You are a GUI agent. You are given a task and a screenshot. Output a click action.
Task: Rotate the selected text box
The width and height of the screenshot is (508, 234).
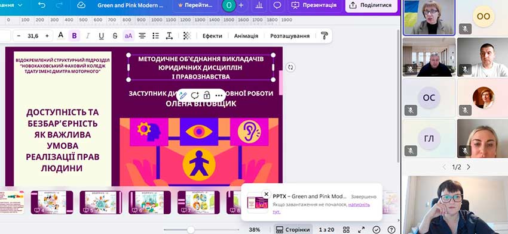(290, 67)
